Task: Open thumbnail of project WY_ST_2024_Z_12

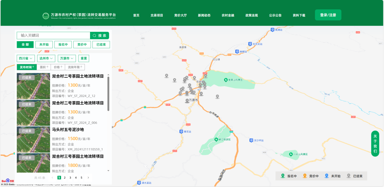Action: point(33,86)
